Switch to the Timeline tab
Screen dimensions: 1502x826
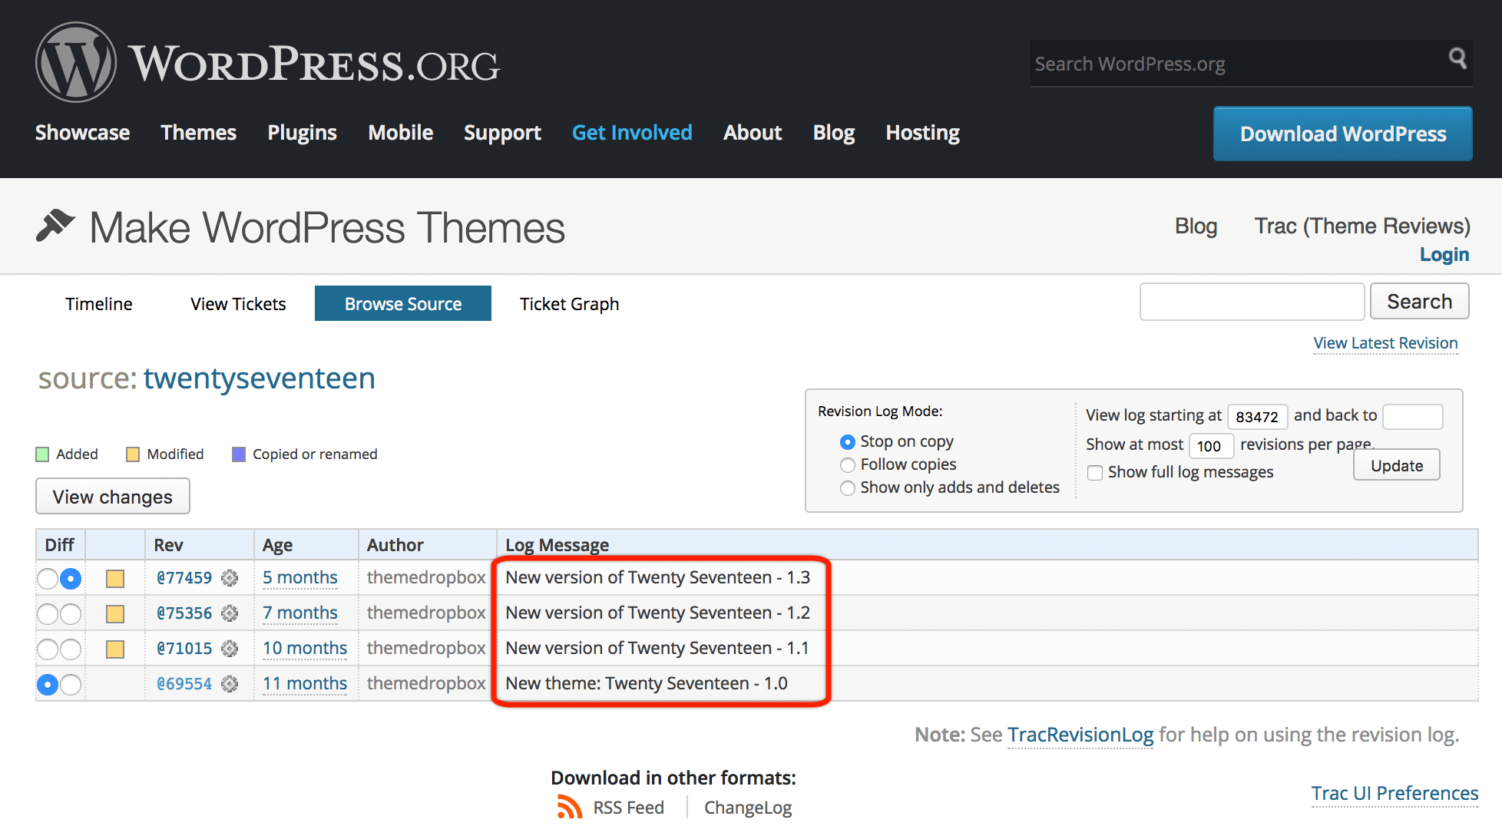pos(98,304)
